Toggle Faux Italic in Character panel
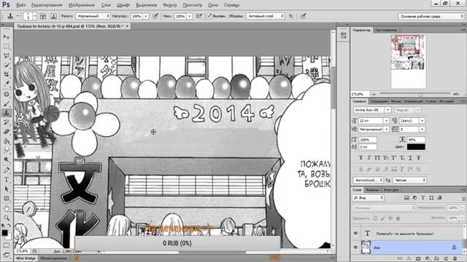 click(369, 158)
